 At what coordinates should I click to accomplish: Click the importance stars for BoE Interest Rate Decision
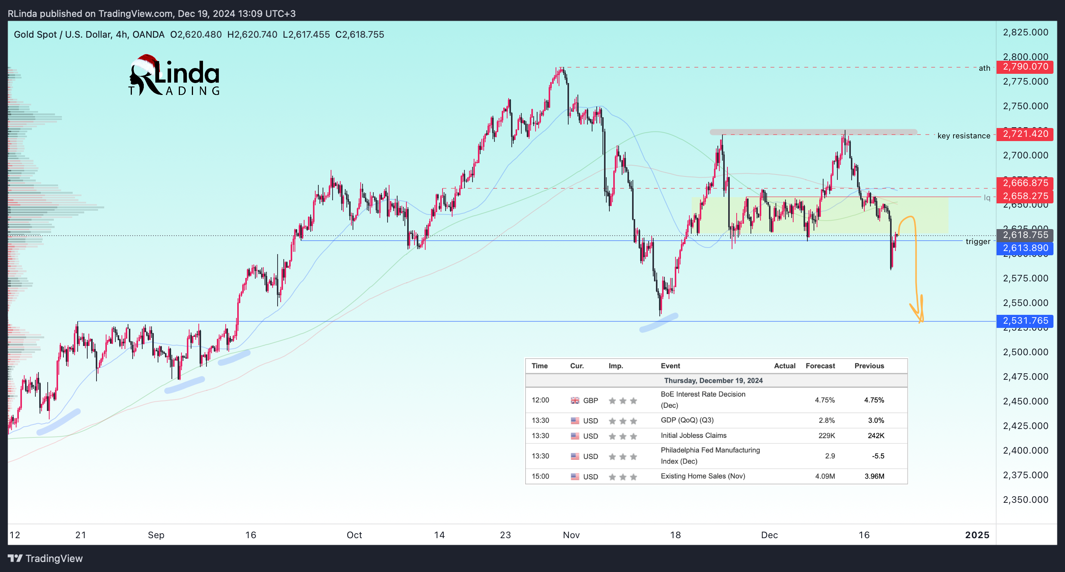pos(622,401)
